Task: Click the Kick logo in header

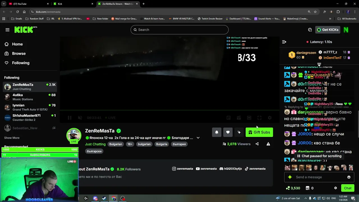Action: pyautogui.click(x=26, y=29)
